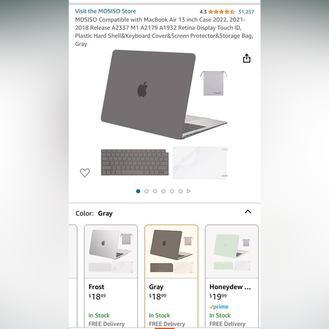Play the product video triangle indicator
This screenshot has width=329, height=329.
[189, 191]
